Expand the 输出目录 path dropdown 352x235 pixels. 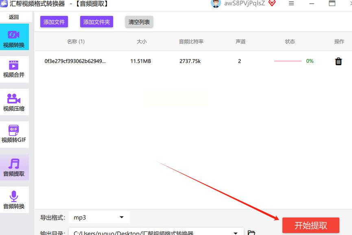[156, 232]
